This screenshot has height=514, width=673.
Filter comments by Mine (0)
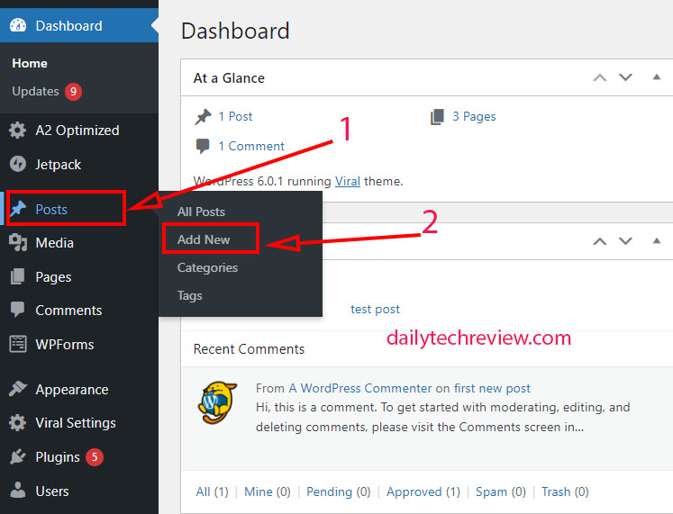click(267, 491)
